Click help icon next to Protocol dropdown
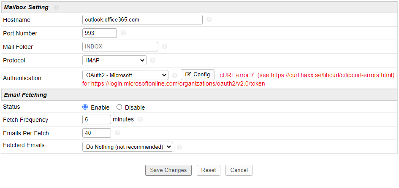Viewport: 399px width, 188px height. [153, 60]
